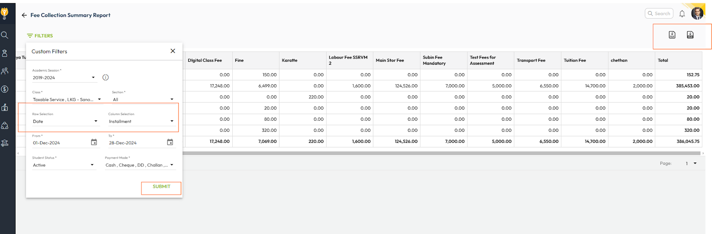
Task: Download the report as XLS
Action: point(690,35)
